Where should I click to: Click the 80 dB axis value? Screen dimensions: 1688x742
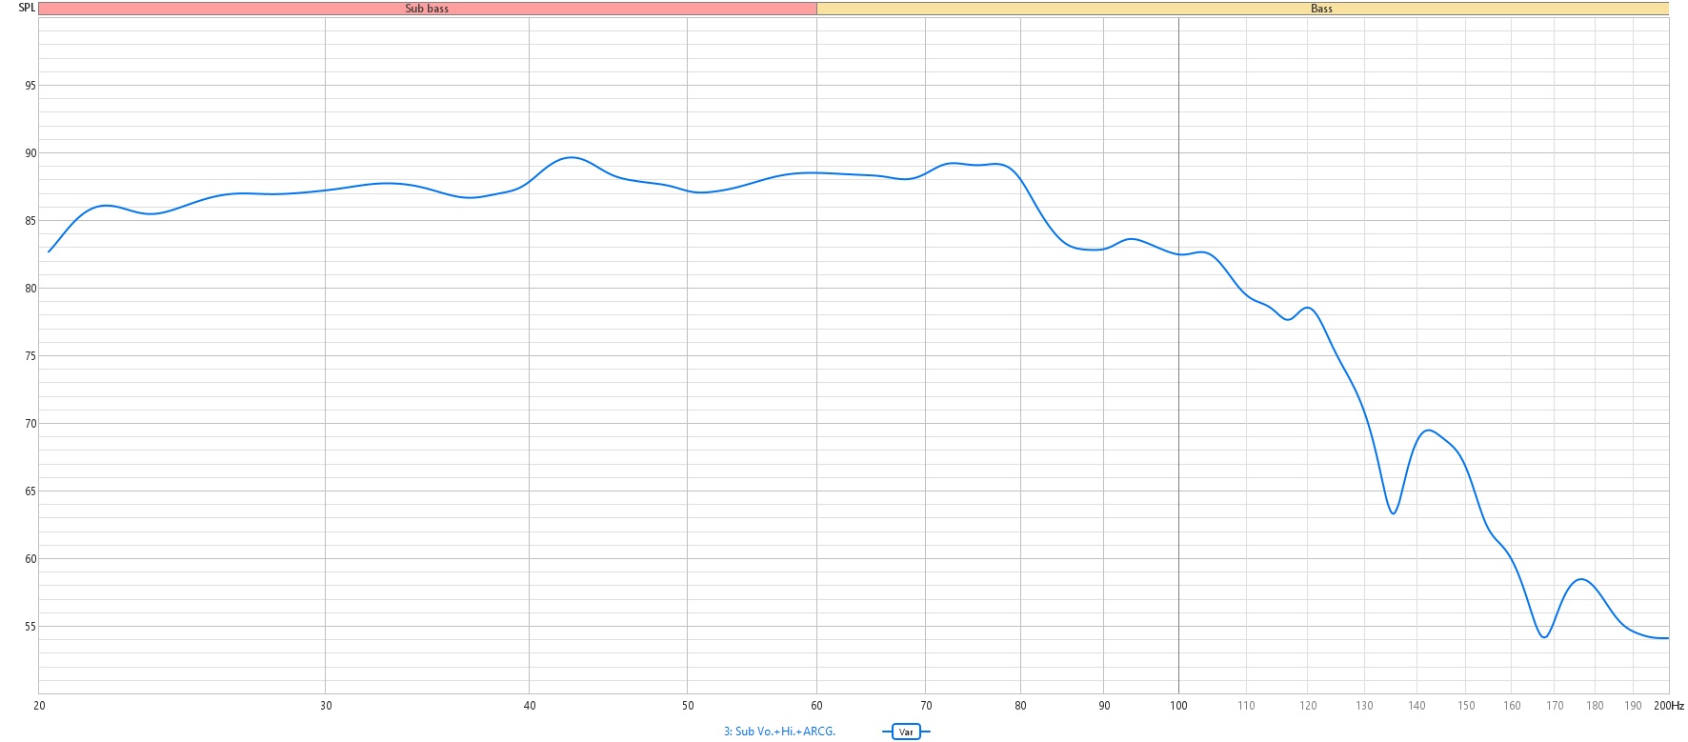point(30,289)
